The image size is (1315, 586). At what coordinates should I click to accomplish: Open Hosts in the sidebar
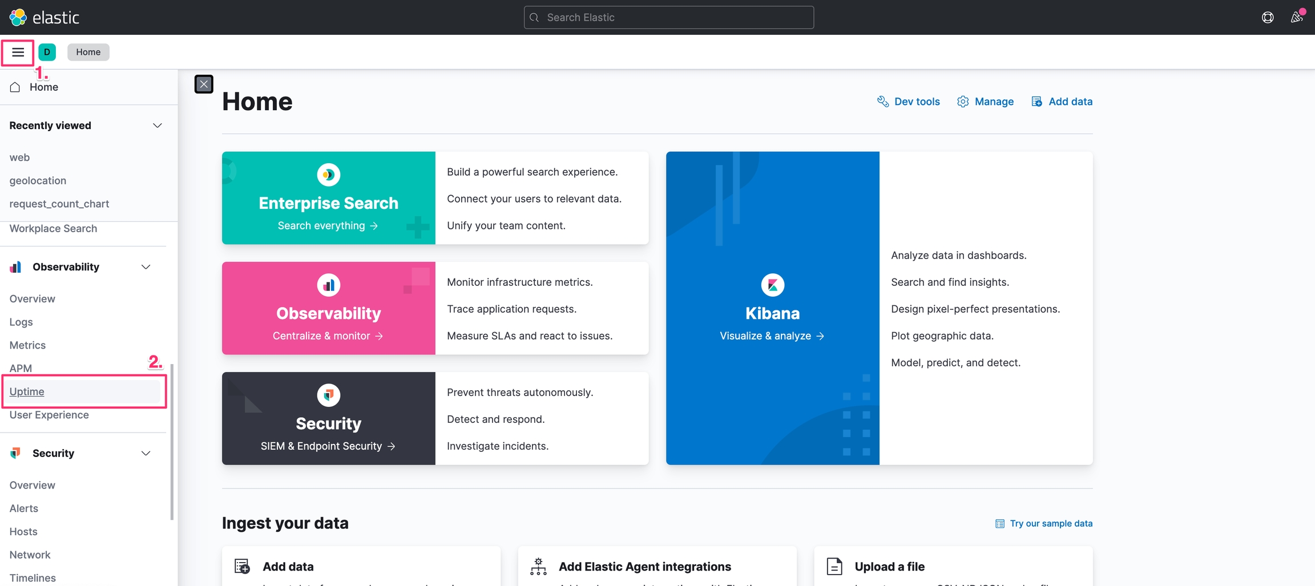[x=23, y=532]
